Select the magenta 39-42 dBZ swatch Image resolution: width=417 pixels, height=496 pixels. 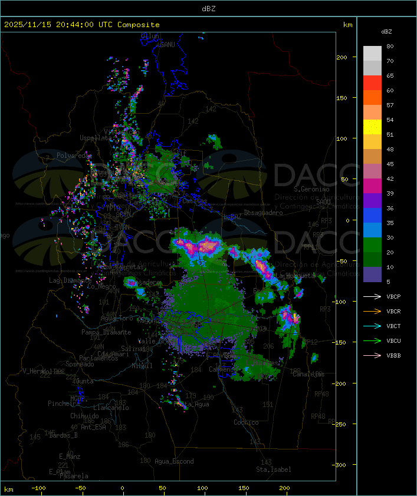click(372, 186)
